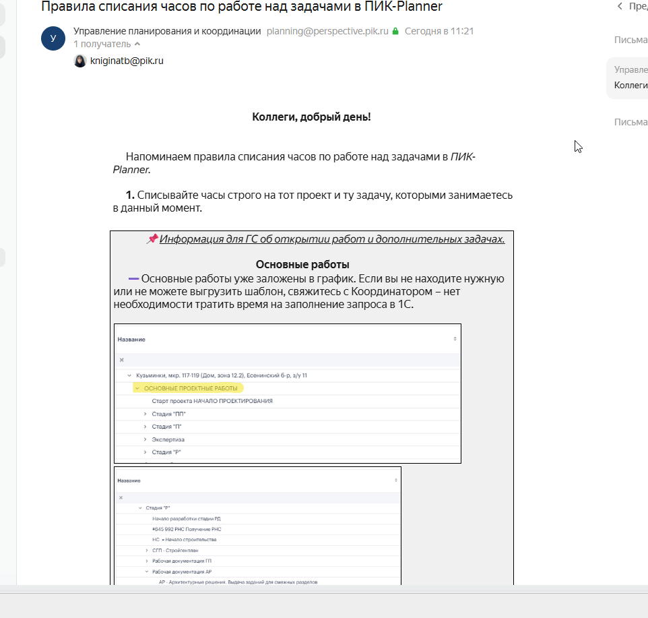Screen dimensions: 648x618
Task: Click the sort arrows in first Название table
Action: click(x=455, y=339)
